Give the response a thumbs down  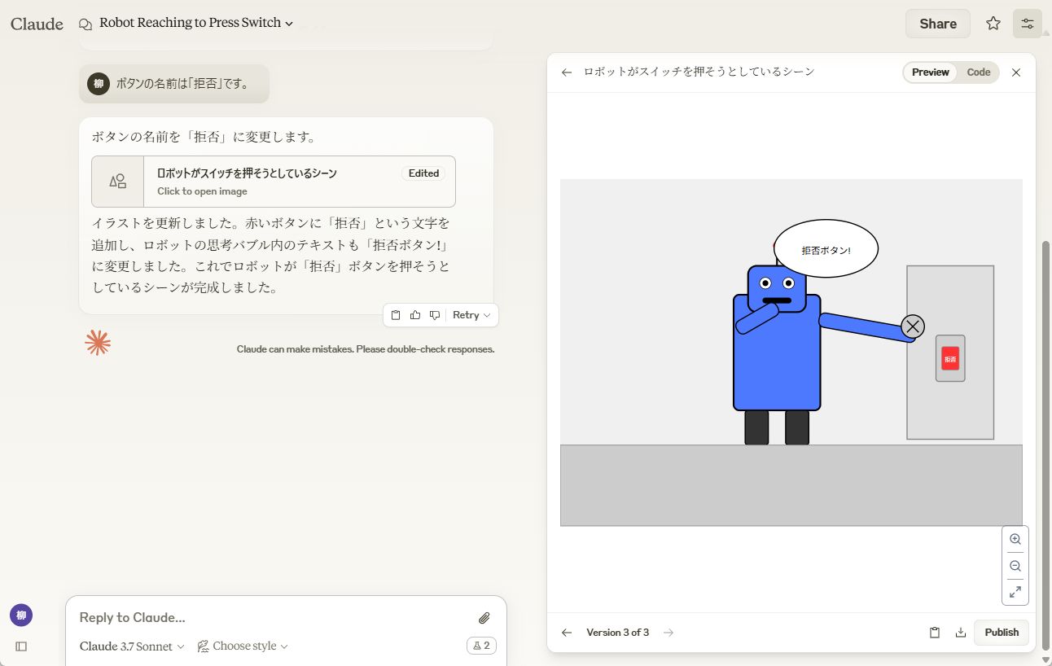coord(435,315)
